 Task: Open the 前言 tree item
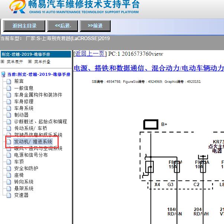tap(19, 81)
